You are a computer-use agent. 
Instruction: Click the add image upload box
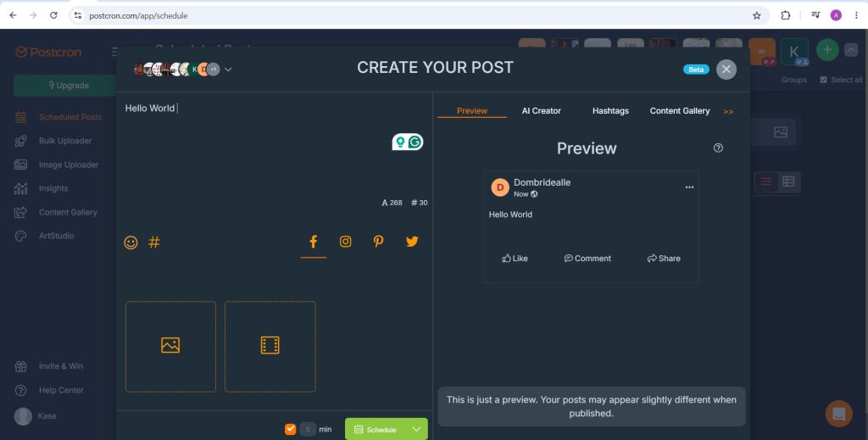coord(170,347)
